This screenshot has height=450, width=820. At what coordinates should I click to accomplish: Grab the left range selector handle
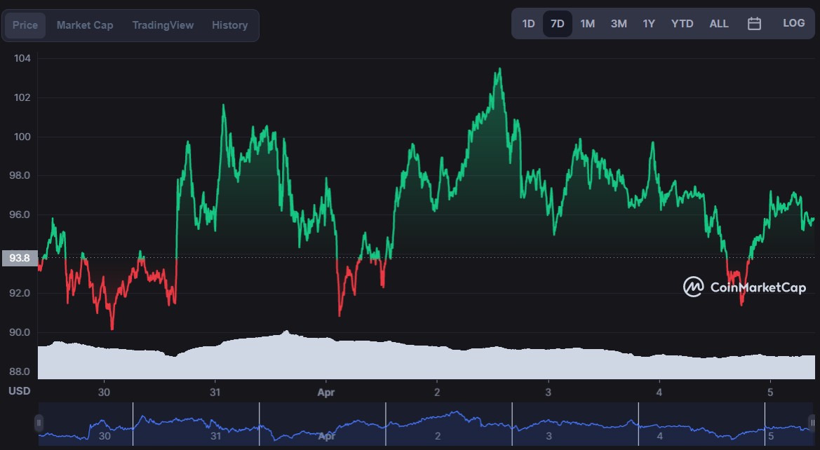39,423
